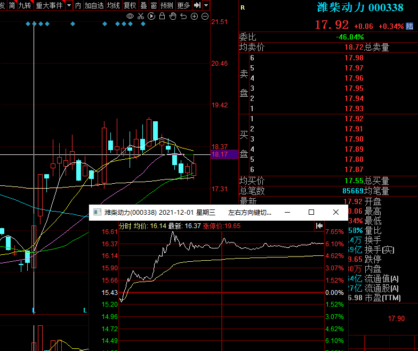Expand the dropdown next to 重大事件

[x=69, y=5]
